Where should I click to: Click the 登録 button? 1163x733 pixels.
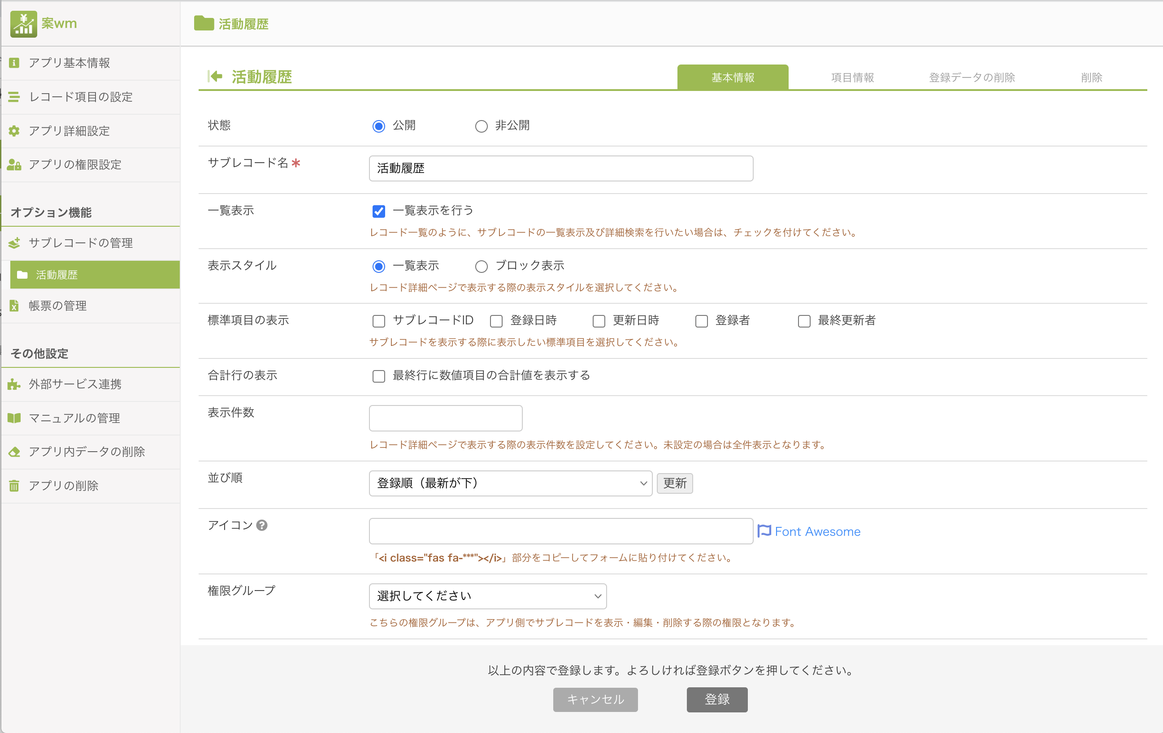[717, 699]
